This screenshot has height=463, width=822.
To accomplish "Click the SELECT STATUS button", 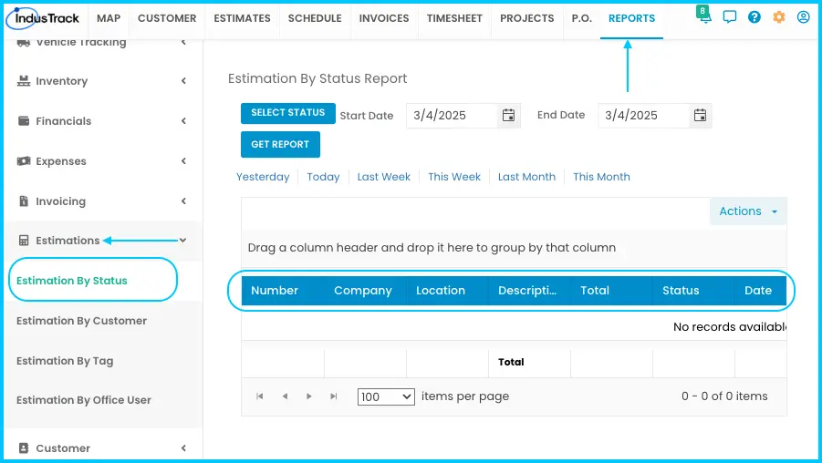I will coord(287,113).
